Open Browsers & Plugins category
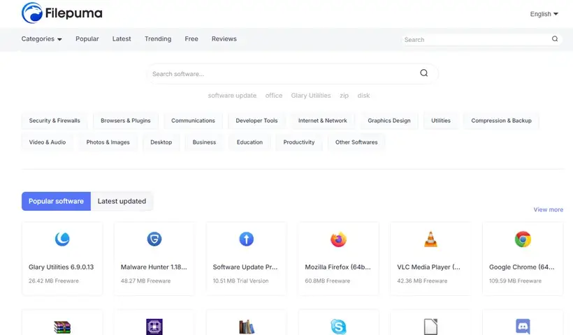573x335 pixels. pos(126,121)
